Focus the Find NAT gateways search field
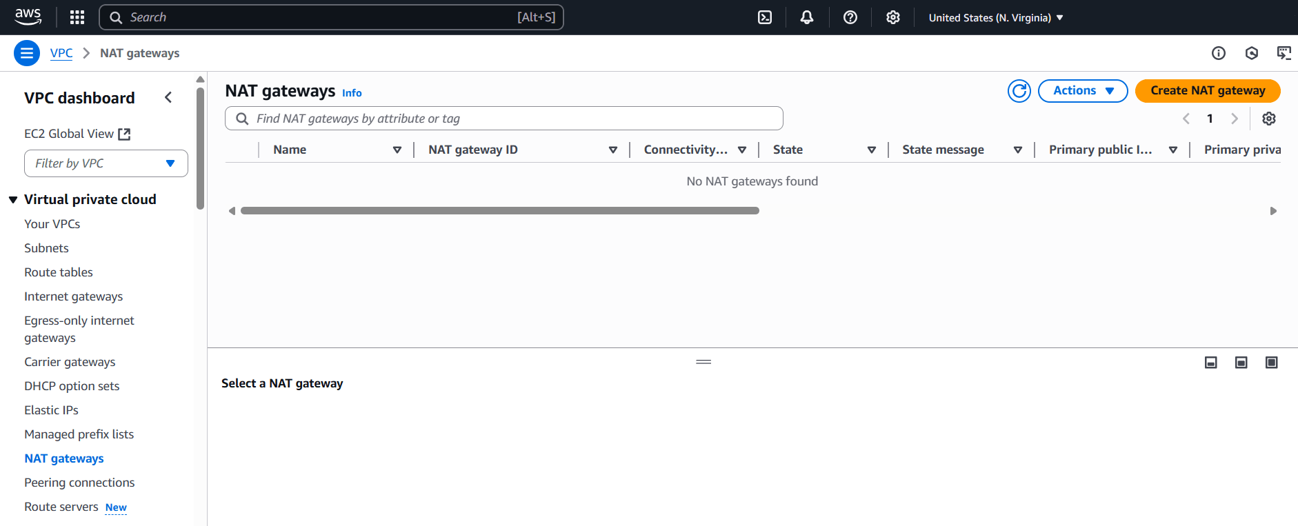1298x526 pixels. coord(510,119)
